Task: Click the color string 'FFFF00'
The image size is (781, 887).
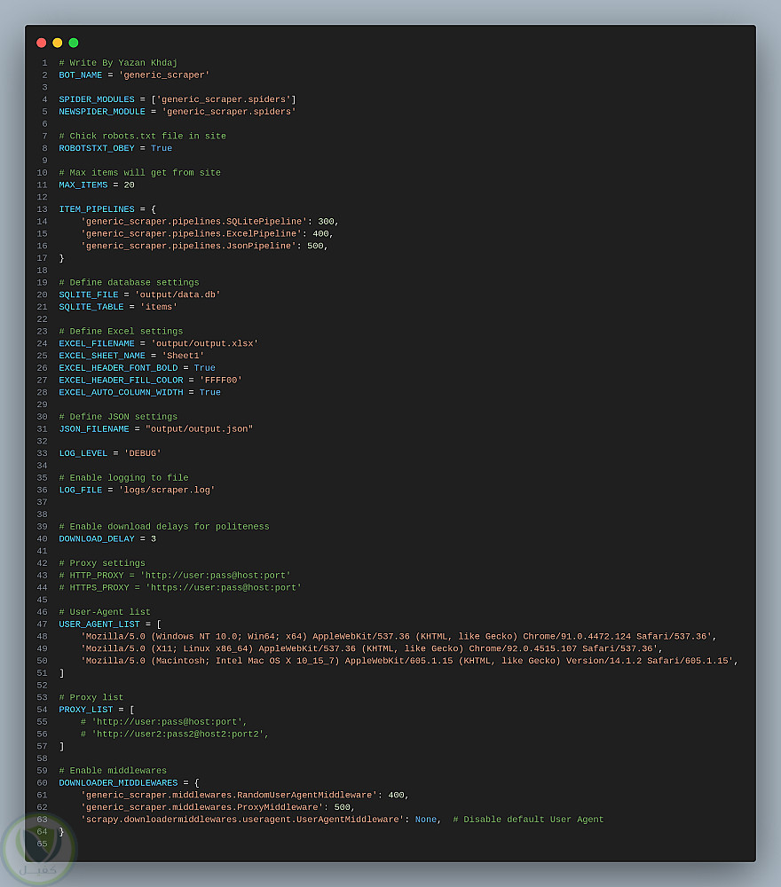Action: (x=221, y=381)
